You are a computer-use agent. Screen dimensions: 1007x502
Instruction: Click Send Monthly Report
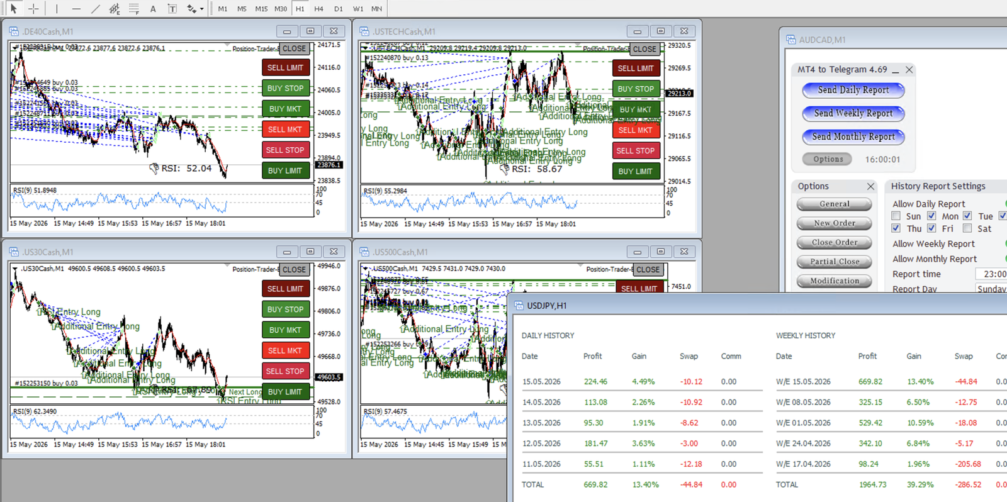pyautogui.click(x=853, y=137)
